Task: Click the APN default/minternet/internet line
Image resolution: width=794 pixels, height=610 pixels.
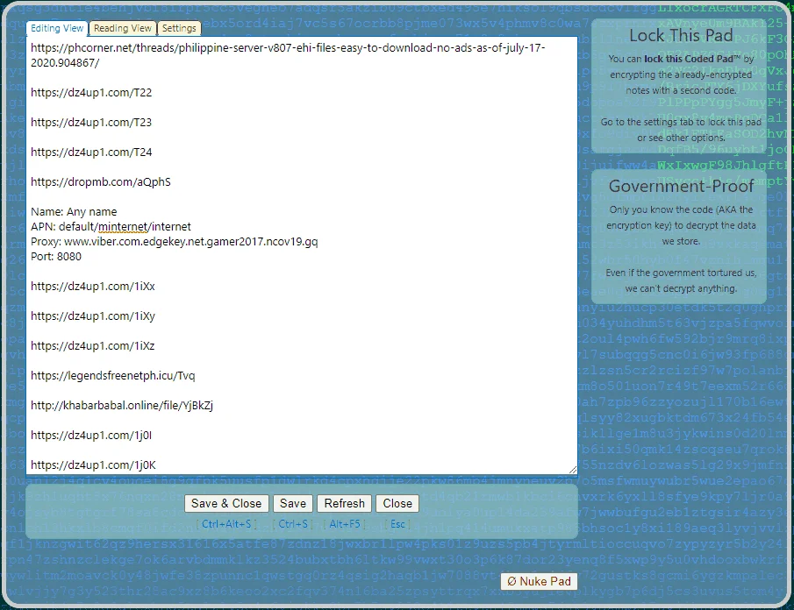Action: pyautogui.click(x=111, y=227)
